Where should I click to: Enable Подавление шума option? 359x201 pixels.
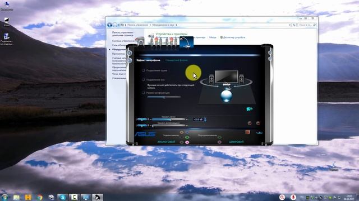click(x=144, y=71)
